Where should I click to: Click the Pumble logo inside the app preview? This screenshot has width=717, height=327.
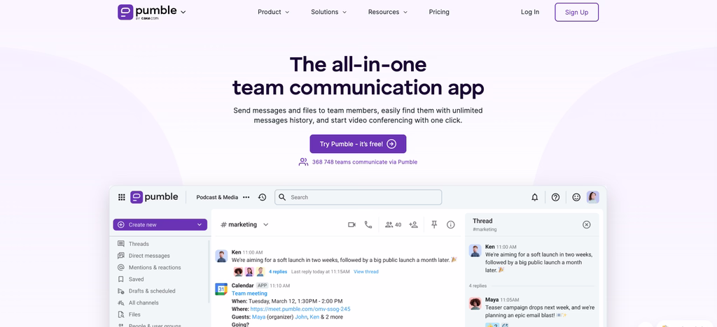coord(154,197)
